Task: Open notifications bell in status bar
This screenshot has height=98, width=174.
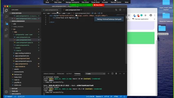Action: pyautogui.click(x=125, y=97)
